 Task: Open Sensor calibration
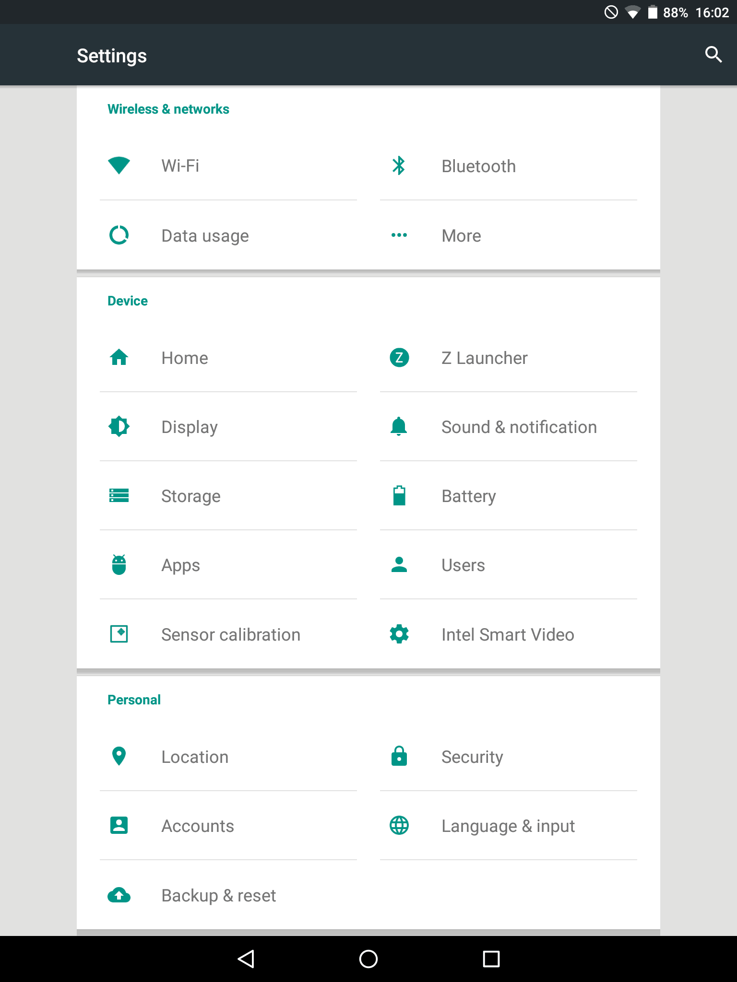click(231, 634)
